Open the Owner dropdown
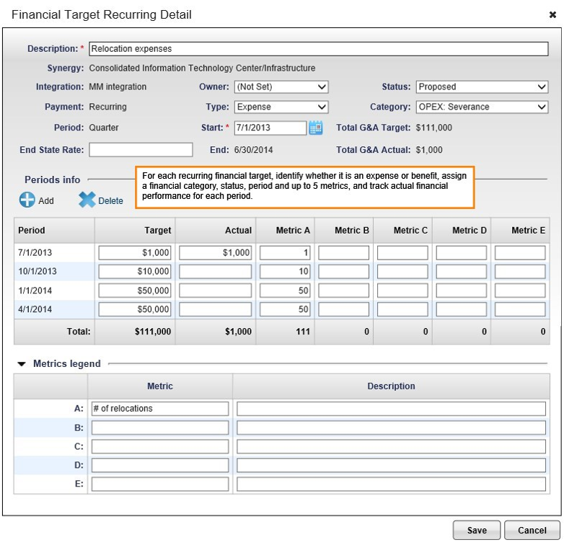This screenshot has width=564, height=545. [x=281, y=87]
